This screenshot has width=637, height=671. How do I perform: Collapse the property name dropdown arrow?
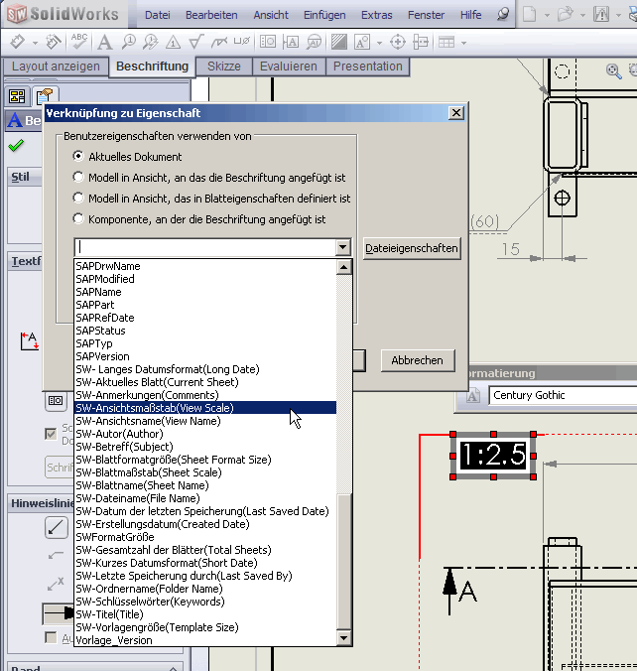(x=343, y=248)
